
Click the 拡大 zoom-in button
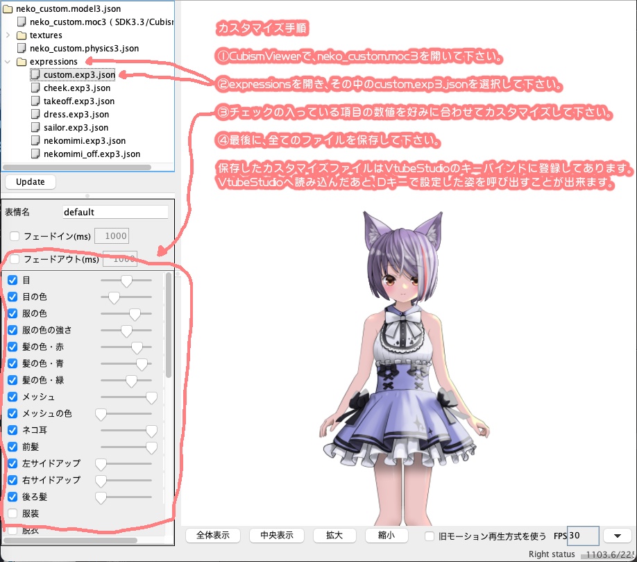click(334, 536)
